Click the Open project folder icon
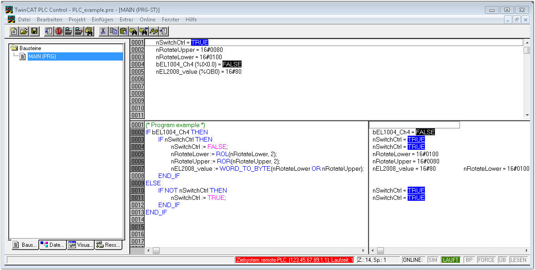535x270 pixels. (x=24, y=31)
